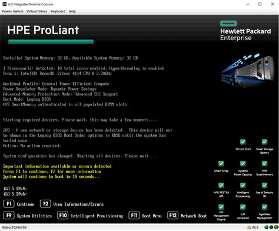Click 'Press F1 to continue' yellow line
Screen dimensions: 279x231
click(52, 171)
